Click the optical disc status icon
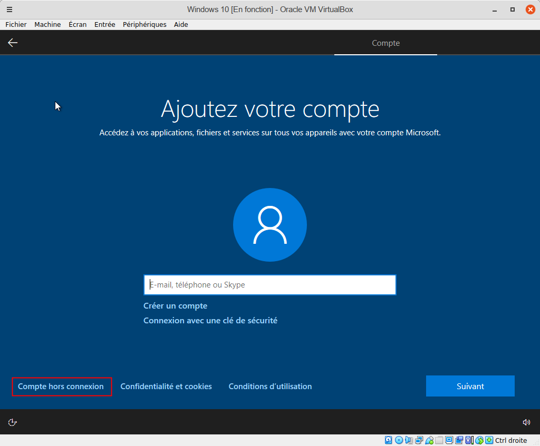Viewport: 540px width, 446px height. (x=399, y=440)
